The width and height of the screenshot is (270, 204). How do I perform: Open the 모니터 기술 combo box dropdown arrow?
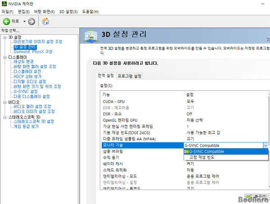tap(265, 146)
